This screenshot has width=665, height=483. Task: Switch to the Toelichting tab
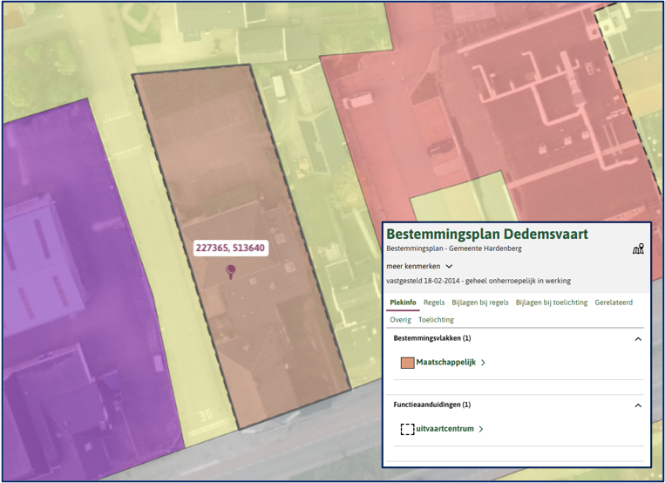point(436,320)
